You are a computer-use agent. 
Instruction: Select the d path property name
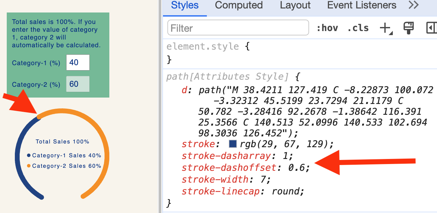coord(185,90)
